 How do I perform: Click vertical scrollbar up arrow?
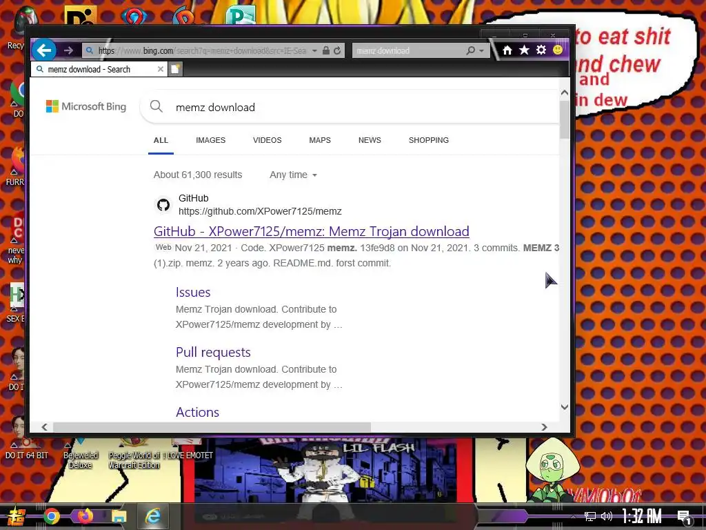click(564, 92)
